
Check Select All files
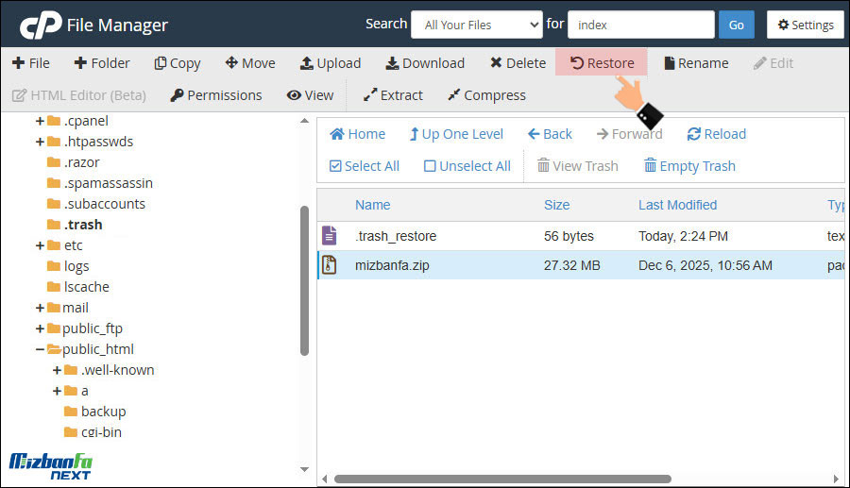(x=364, y=166)
